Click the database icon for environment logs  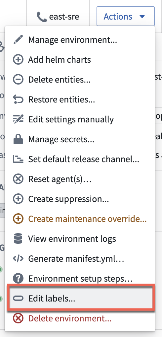[x=18, y=239]
